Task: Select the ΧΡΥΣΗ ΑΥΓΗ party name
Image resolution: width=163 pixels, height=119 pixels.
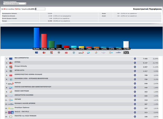Action: pos(19,70)
